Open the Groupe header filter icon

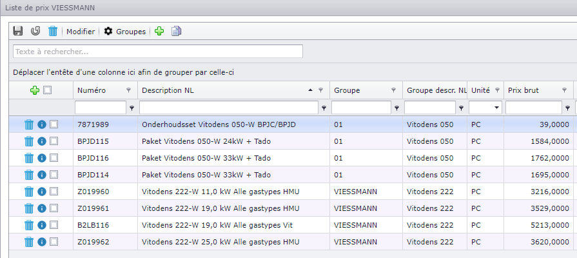click(393, 90)
